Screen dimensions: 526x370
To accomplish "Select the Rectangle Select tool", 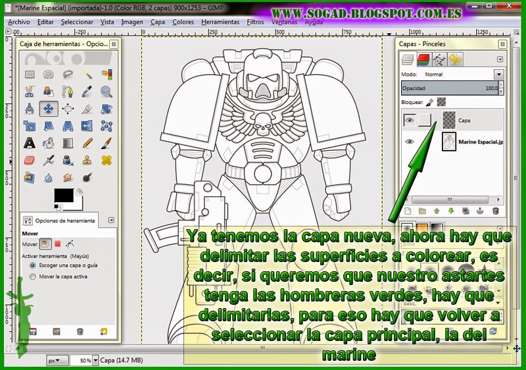I will (30, 74).
